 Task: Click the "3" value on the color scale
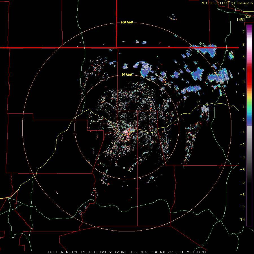pyautogui.click(x=244, y=82)
